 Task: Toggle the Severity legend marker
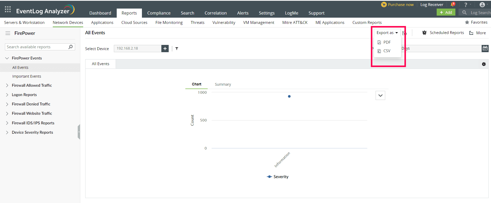click(269, 177)
